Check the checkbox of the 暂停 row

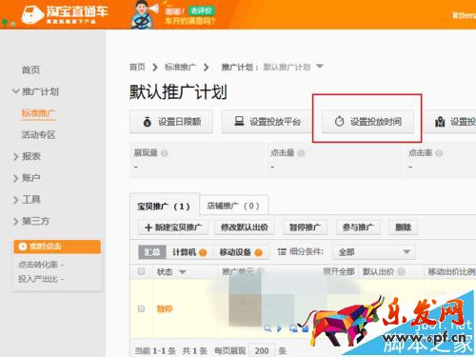(141, 308)
